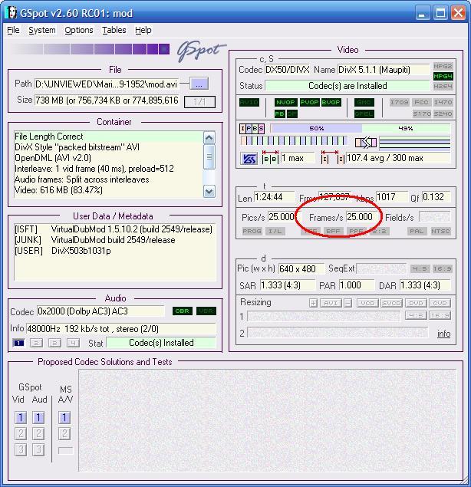Viewport: 471px width, 487px height.
Task: Click the I/L interlaced indicator
Action: (x=275, y=231)
